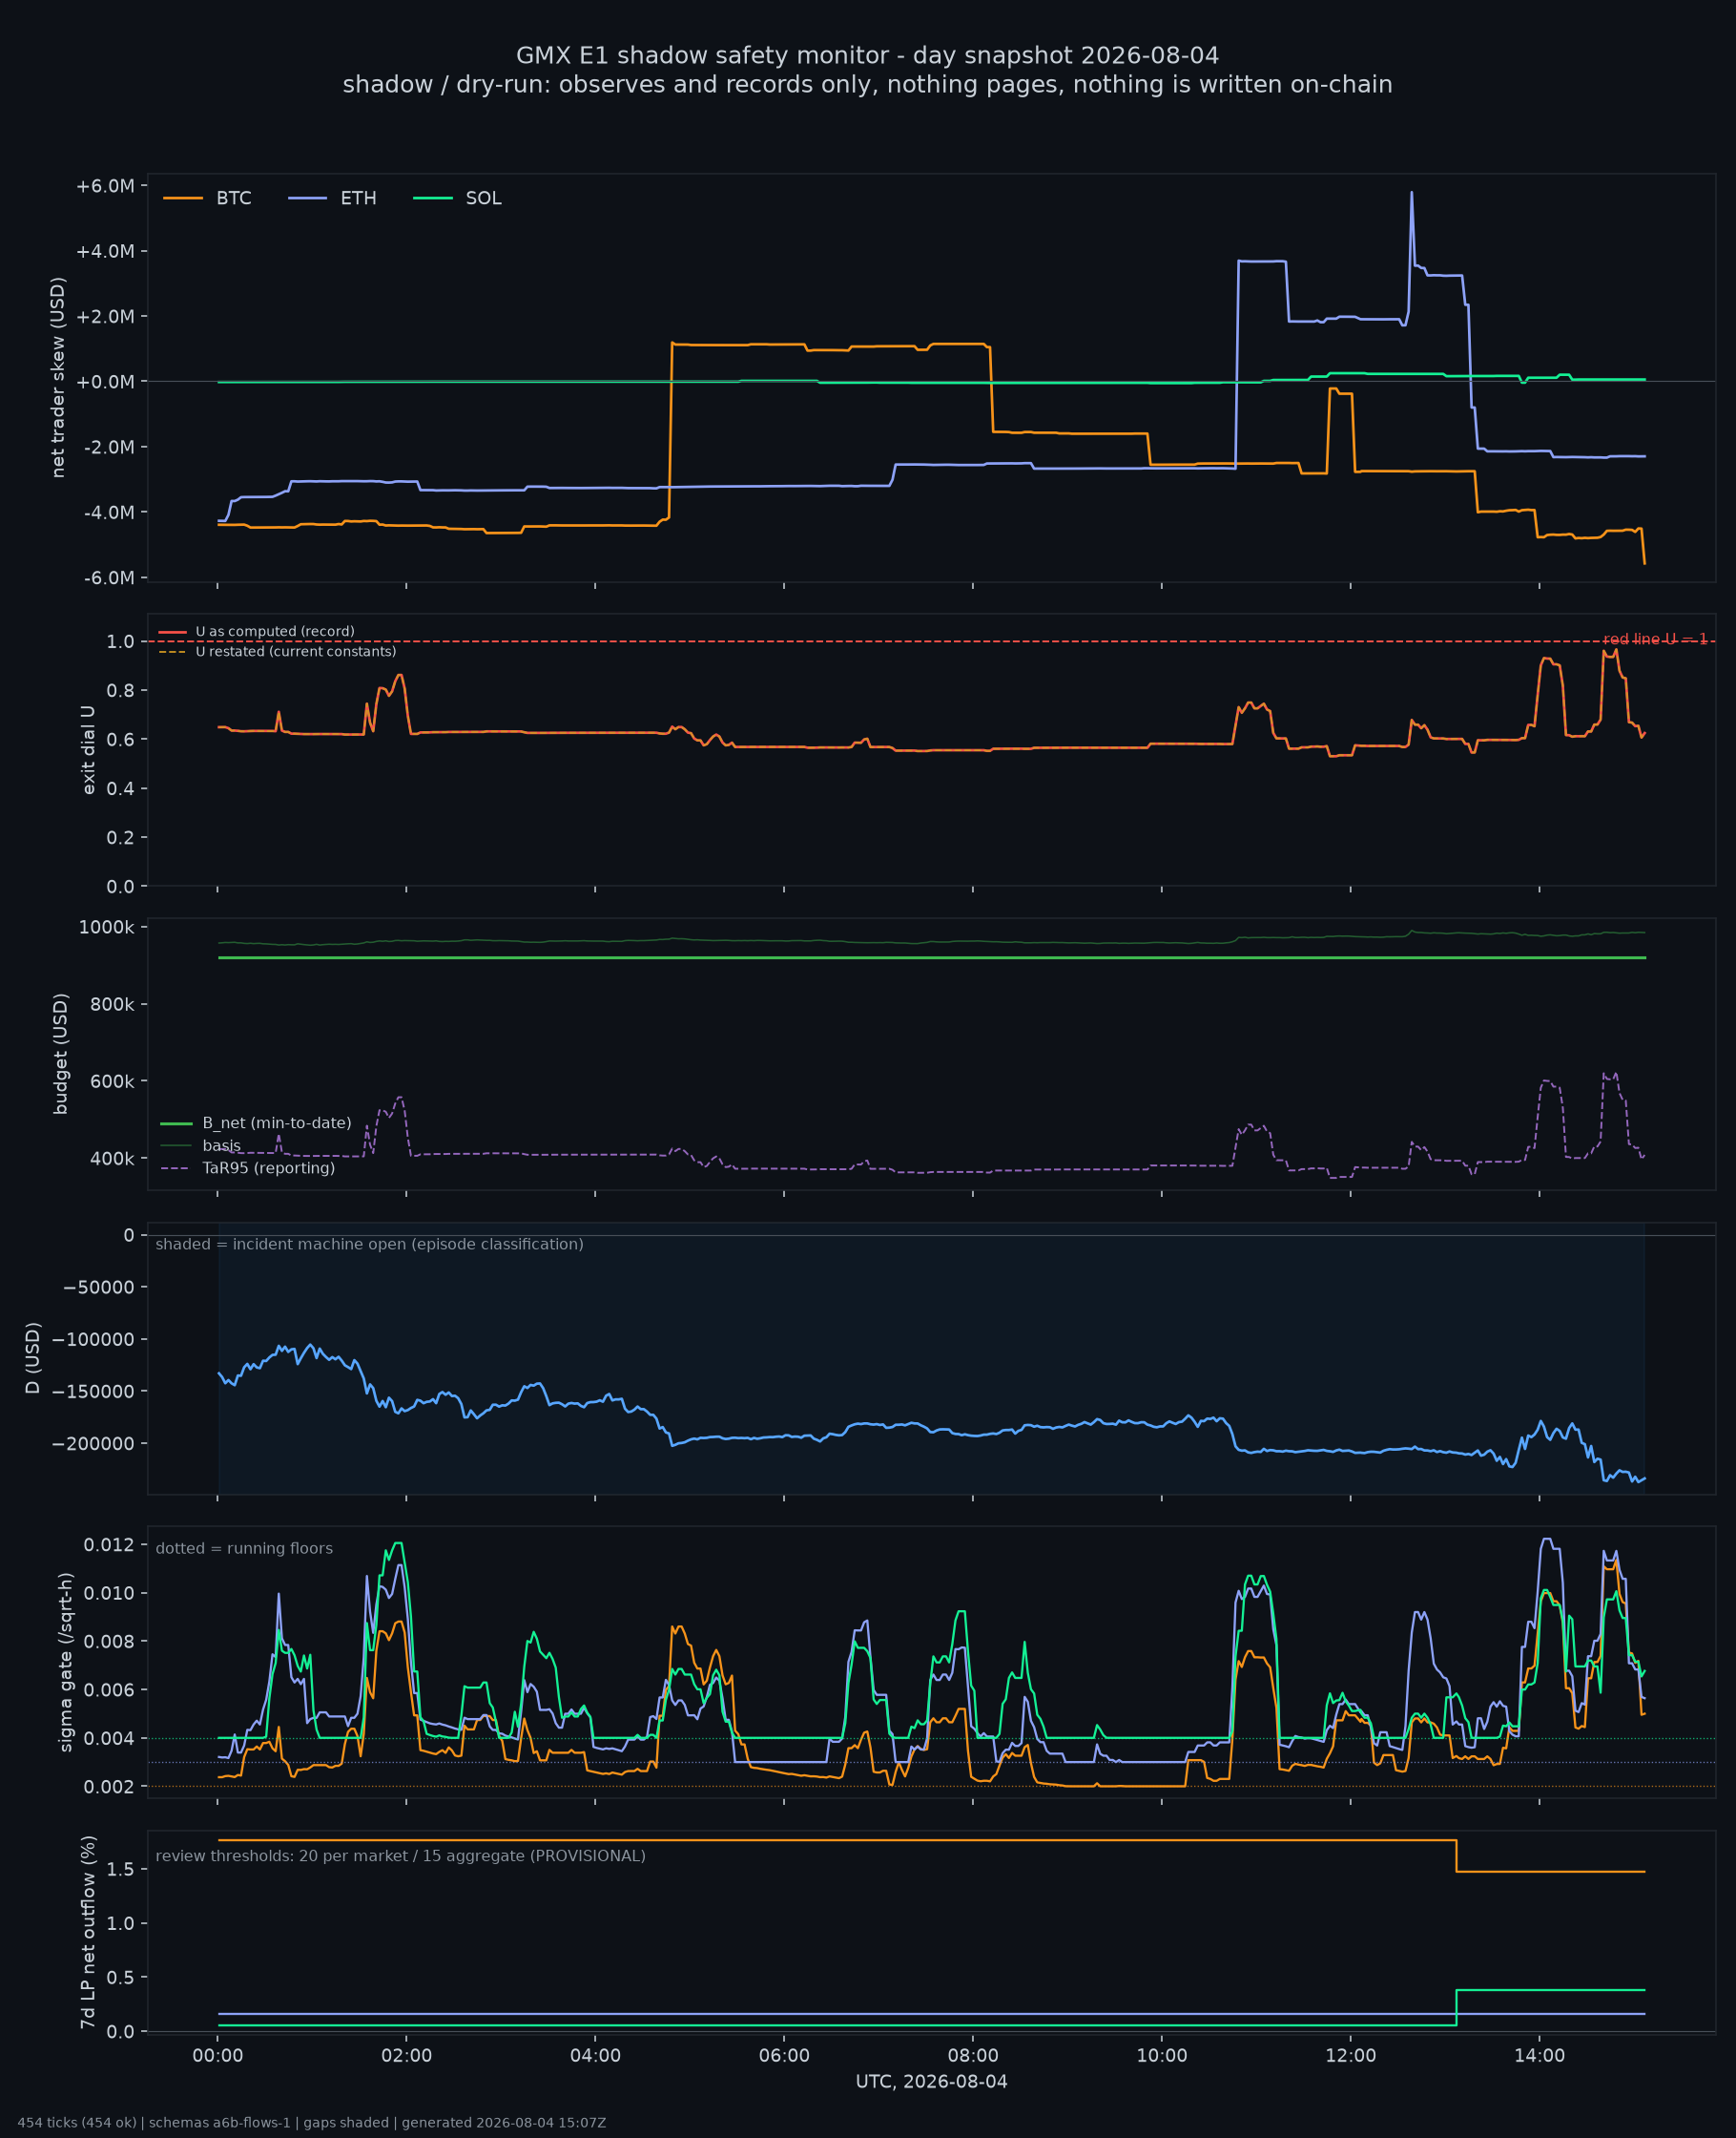The width and height of the screenshot is (1736, 2138).
Task: Click the "D (USD)" axis label
Action: (33, 1358)
